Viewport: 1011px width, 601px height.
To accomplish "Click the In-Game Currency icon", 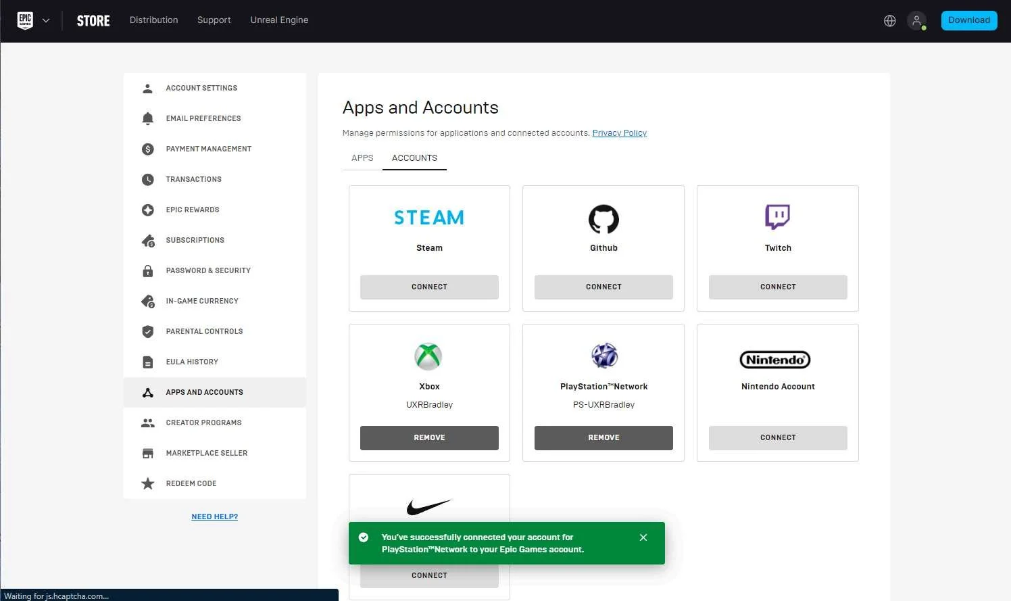I will click(148, 302).
